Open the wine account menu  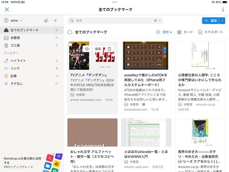click(x=13, y=21)
